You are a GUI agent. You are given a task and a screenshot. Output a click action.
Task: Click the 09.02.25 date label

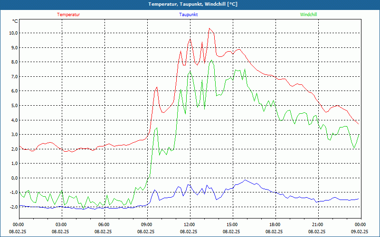click(360, 231)
